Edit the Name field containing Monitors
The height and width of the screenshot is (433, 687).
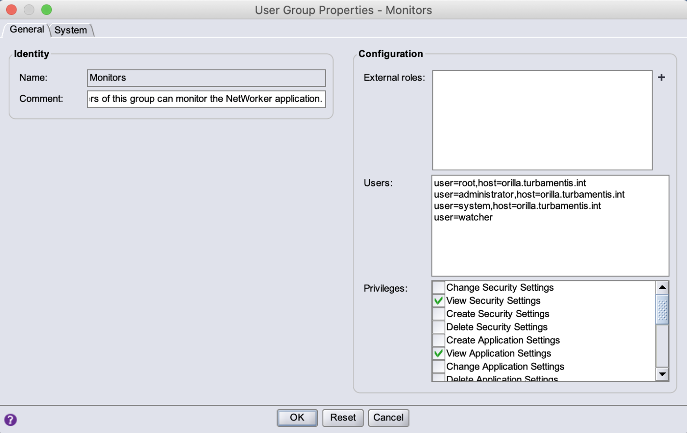coord(206,78)
